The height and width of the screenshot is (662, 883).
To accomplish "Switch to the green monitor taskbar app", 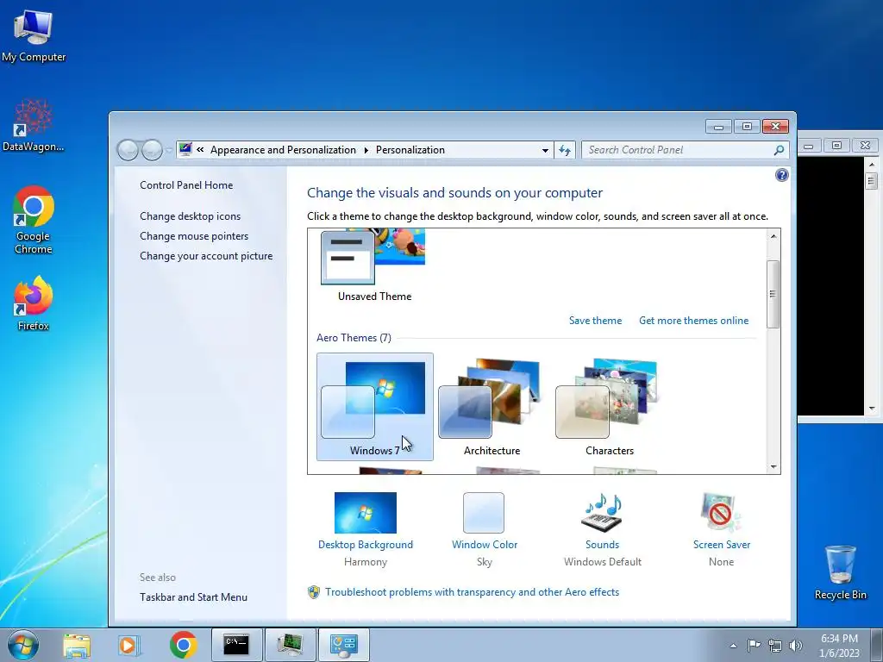I will (x=290, y=645).
